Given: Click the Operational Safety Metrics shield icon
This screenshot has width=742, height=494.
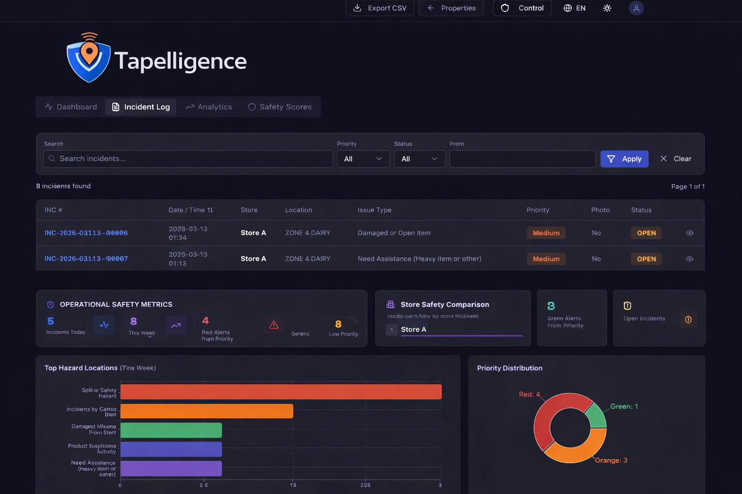Looking at the screenshot, I should pos(50,304).
